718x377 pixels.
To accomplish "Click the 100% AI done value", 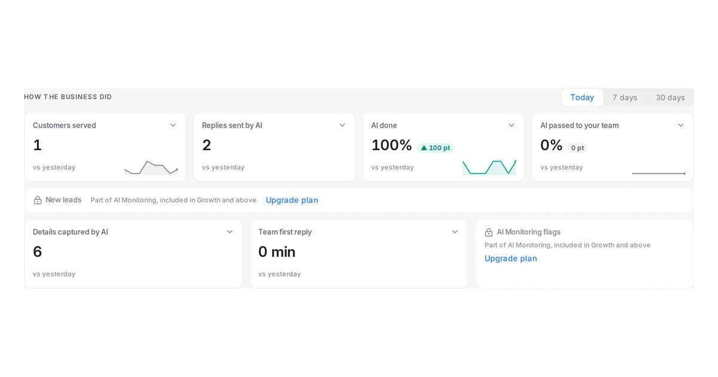I will [x=392, y=145].
